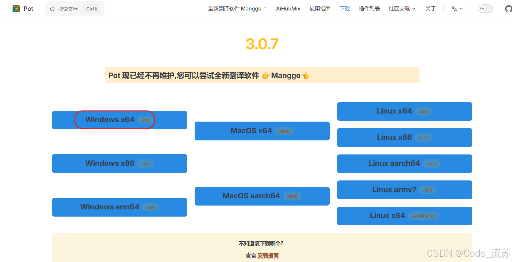
Task: Click the 3.0.7 version heading
Action: click(x=262, y=44)
